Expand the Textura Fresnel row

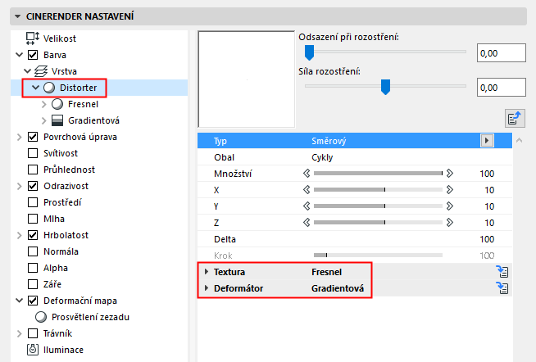(x=207, y=272)
